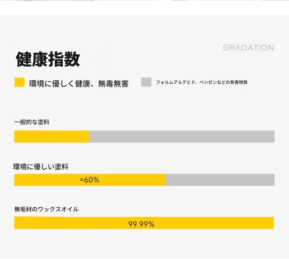Click gray portion of 環境に優しい塗料 bar
289x259 pixels.
(220, 180)
